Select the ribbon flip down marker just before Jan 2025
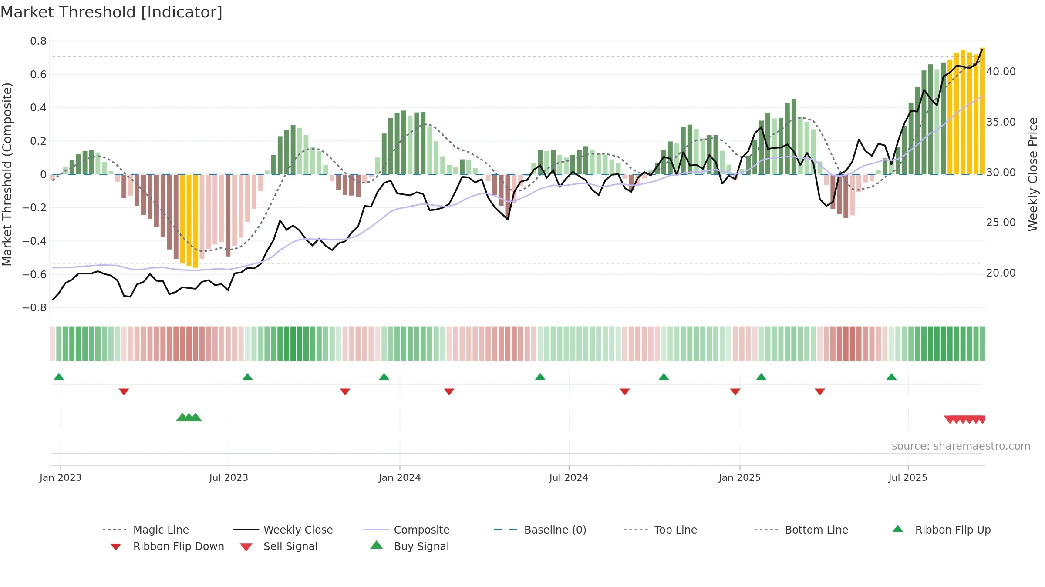The width and height of the screenshot is (1045, 587). coord(735,392)
